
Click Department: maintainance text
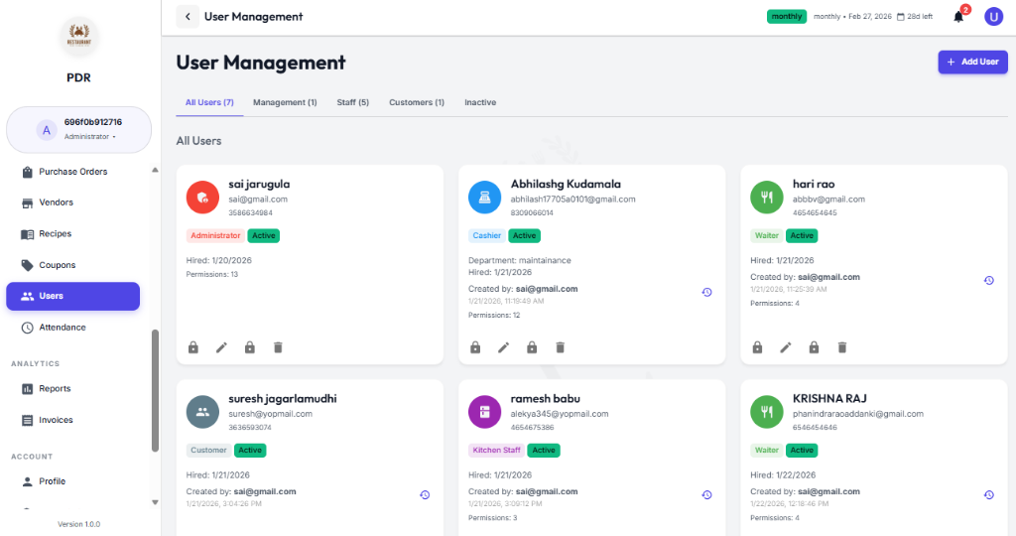(x=520, y=260)
